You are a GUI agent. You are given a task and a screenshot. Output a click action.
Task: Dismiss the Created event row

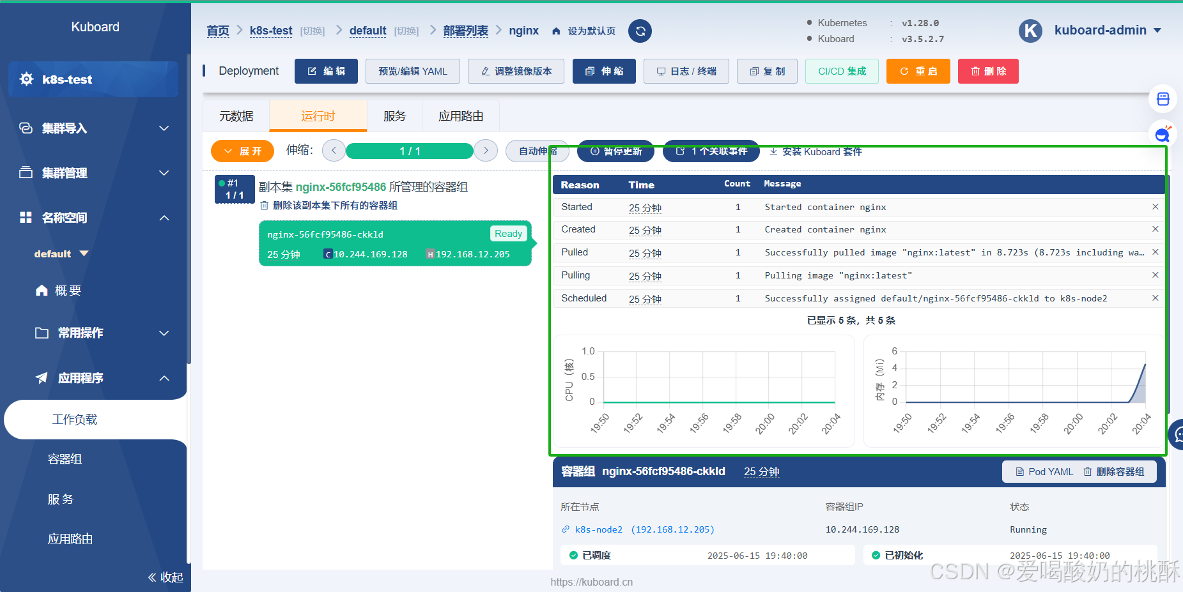coord(1155,229)
